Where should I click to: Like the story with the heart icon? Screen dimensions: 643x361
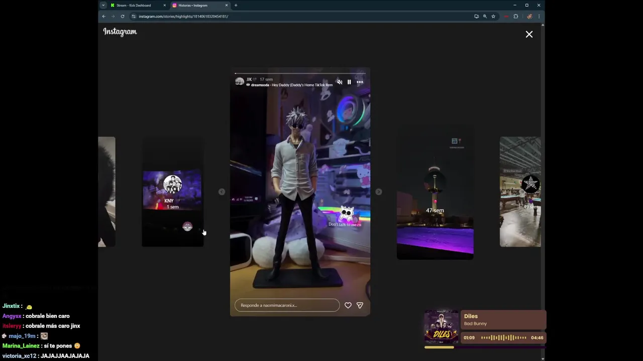[x=348, y=305]
